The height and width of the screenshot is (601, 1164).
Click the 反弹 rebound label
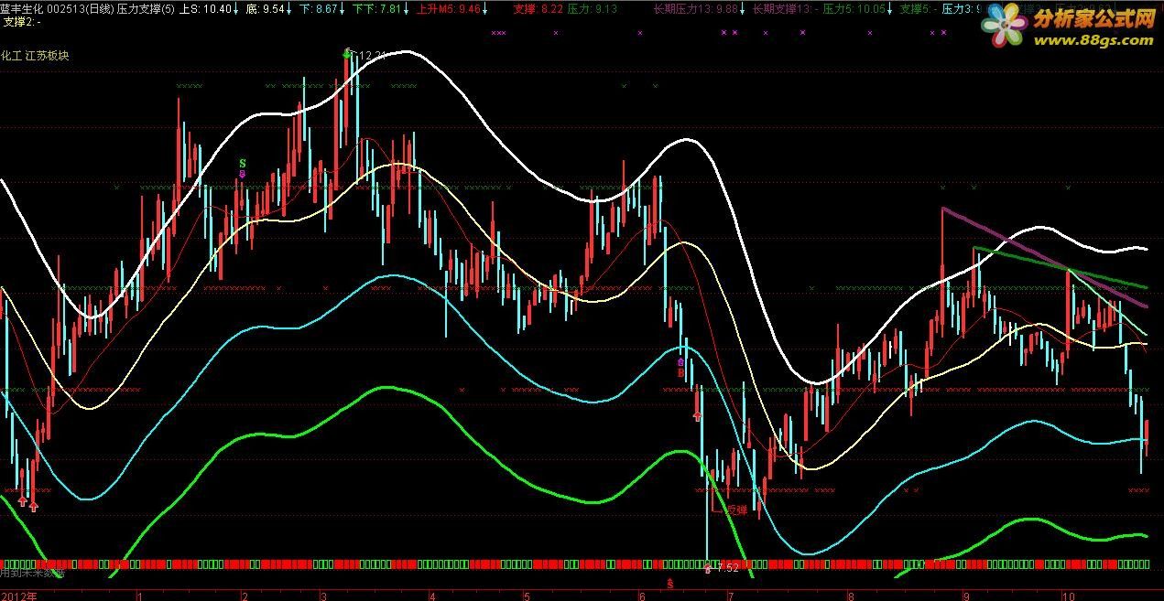pyautogui.click(x=736, y=510)
